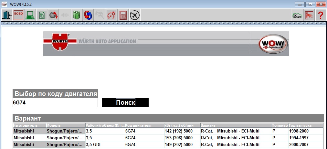
Task: Click the Euro 5 car emissions icon
Action: pyautogui.click(x=297, y=15)
